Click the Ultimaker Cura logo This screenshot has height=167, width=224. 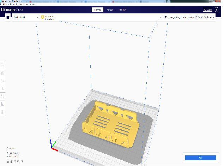coord(12,10)
